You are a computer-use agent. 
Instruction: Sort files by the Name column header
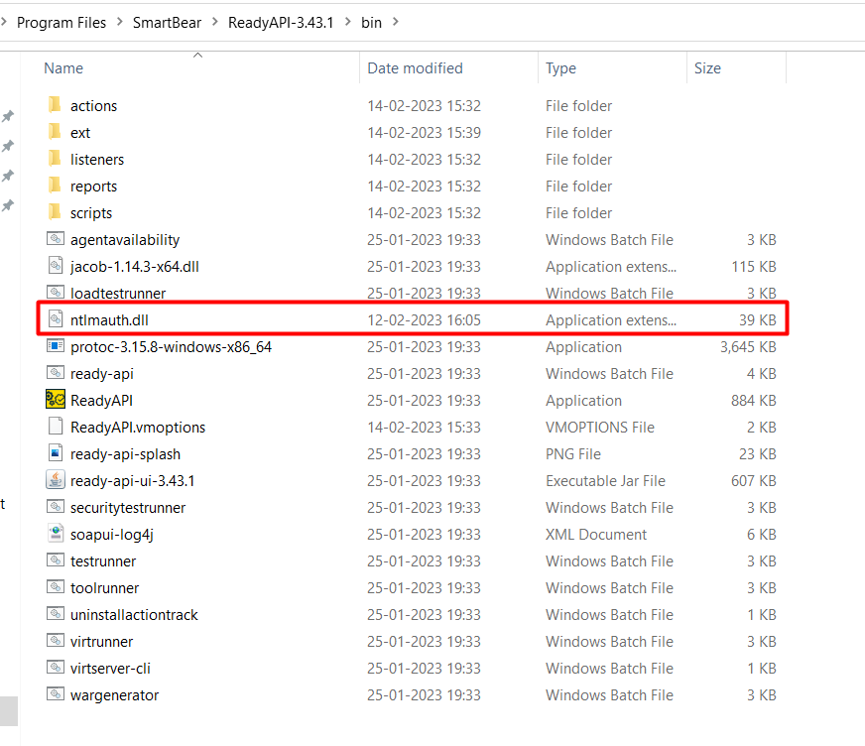pos(63,68)
